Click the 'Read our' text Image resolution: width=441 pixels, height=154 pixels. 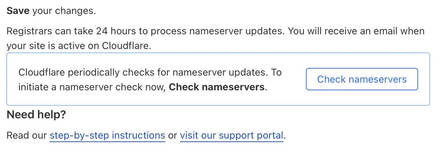pyautogui.click(x=27, y=135)
